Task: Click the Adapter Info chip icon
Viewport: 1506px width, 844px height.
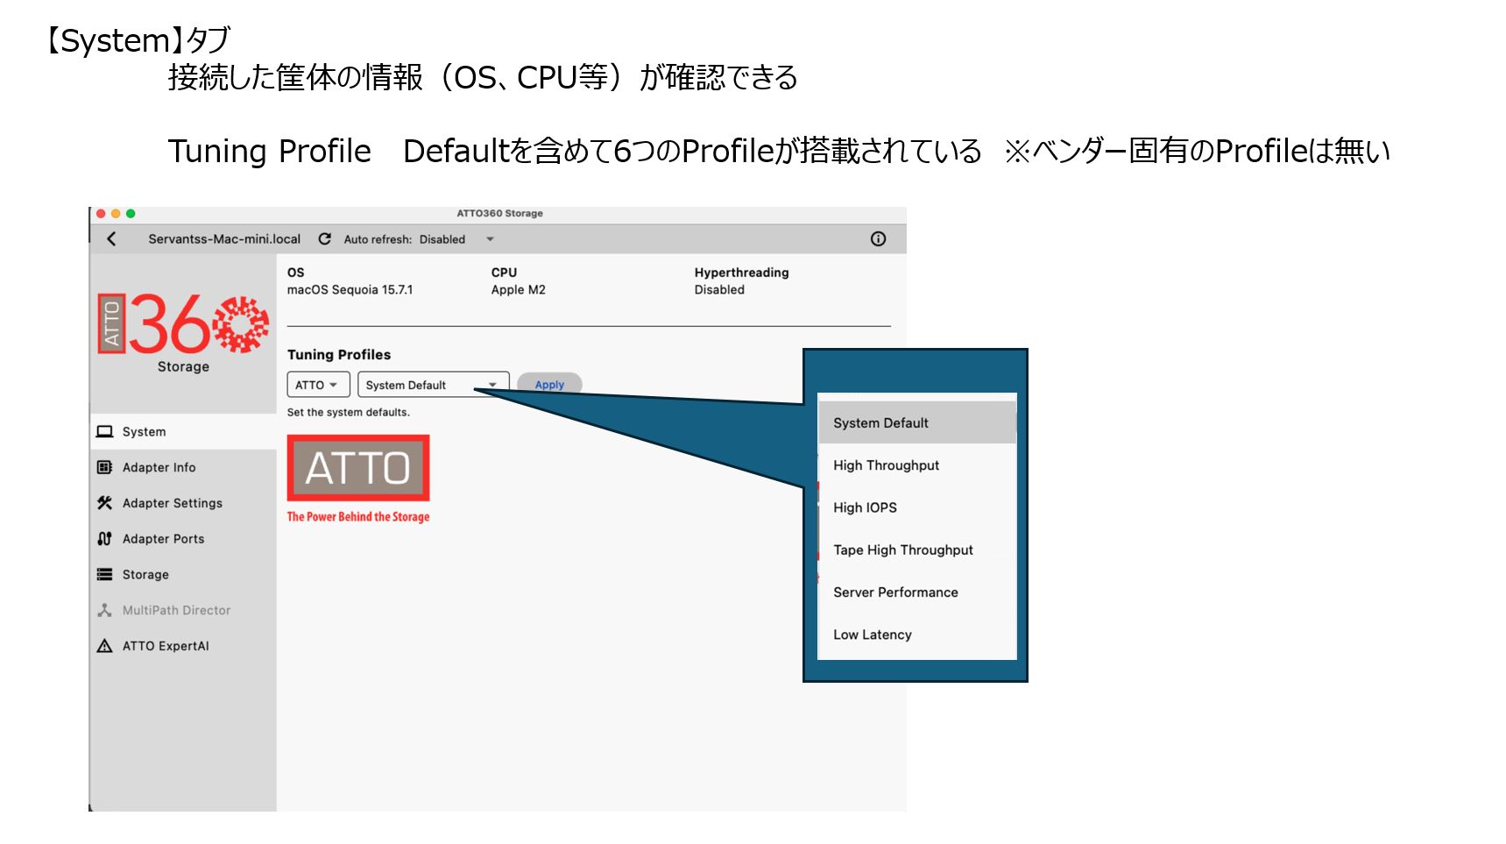Action: pos(105,468)
